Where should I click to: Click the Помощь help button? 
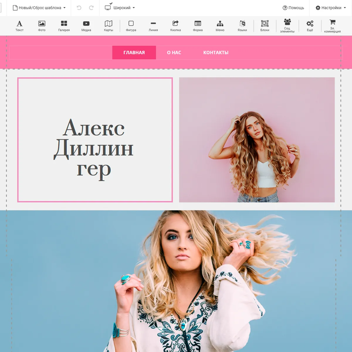click(x=293, y=8)
